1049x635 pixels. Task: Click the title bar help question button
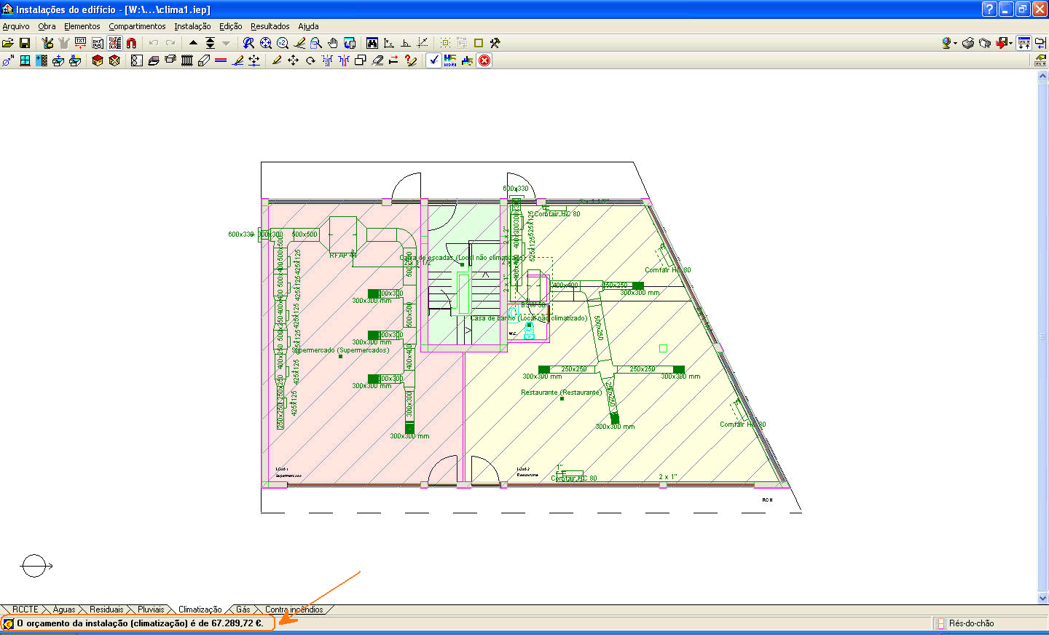(989, 9)
